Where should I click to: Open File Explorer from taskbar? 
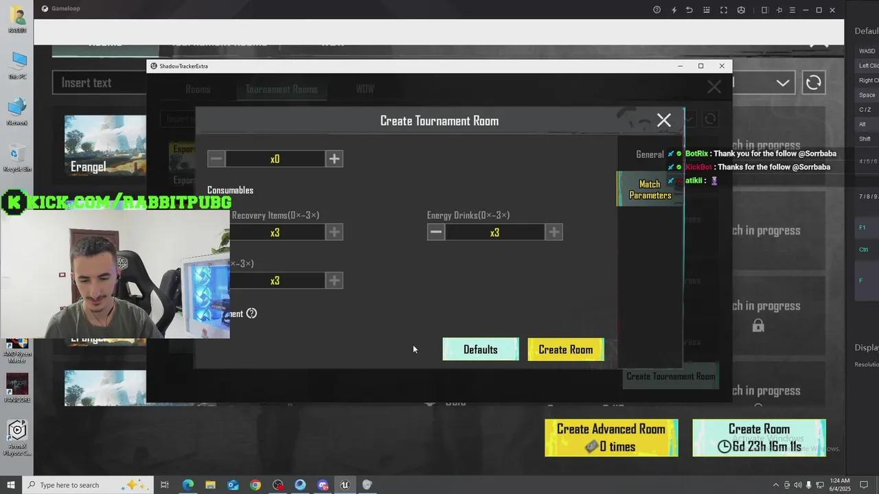click(x=210, y=485)
